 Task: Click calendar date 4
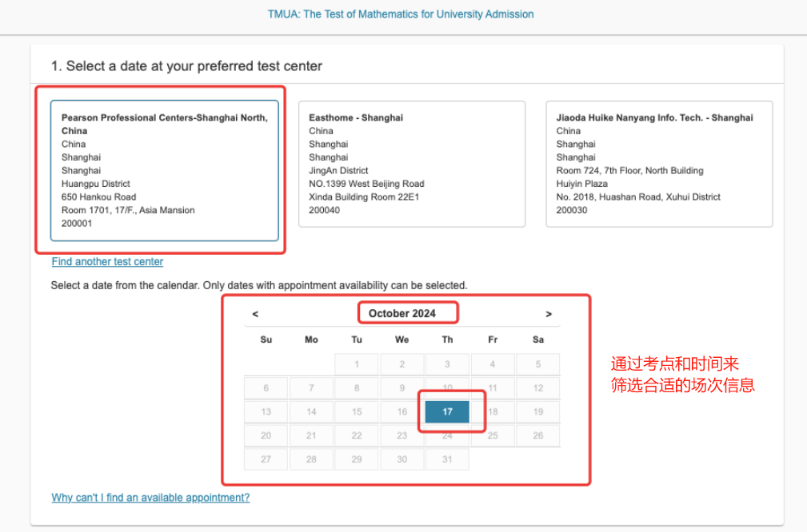(493, 364)
